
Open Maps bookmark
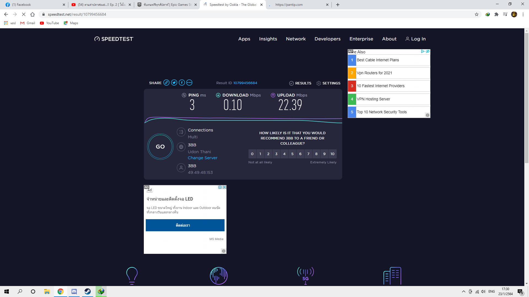click(x=71, y=23)
